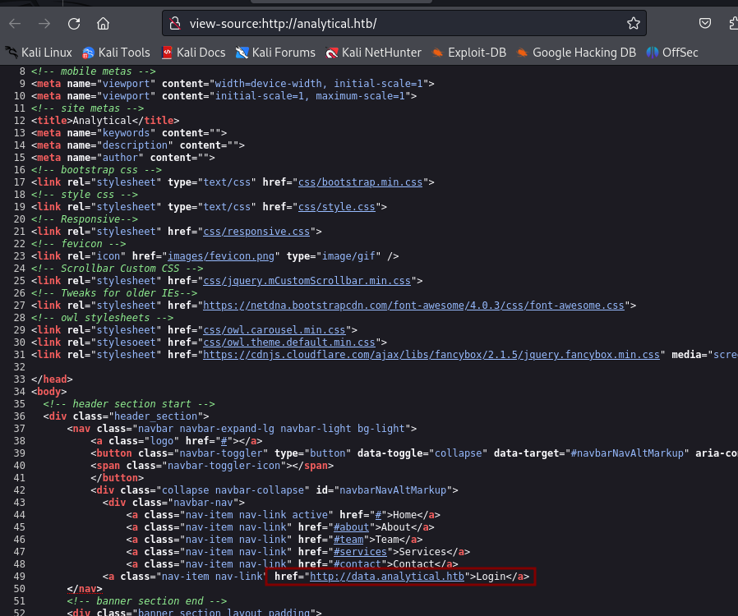This screenshot has height=616, width=738.
Task: Open the css/responsive.css link
Action: [256, 232]
